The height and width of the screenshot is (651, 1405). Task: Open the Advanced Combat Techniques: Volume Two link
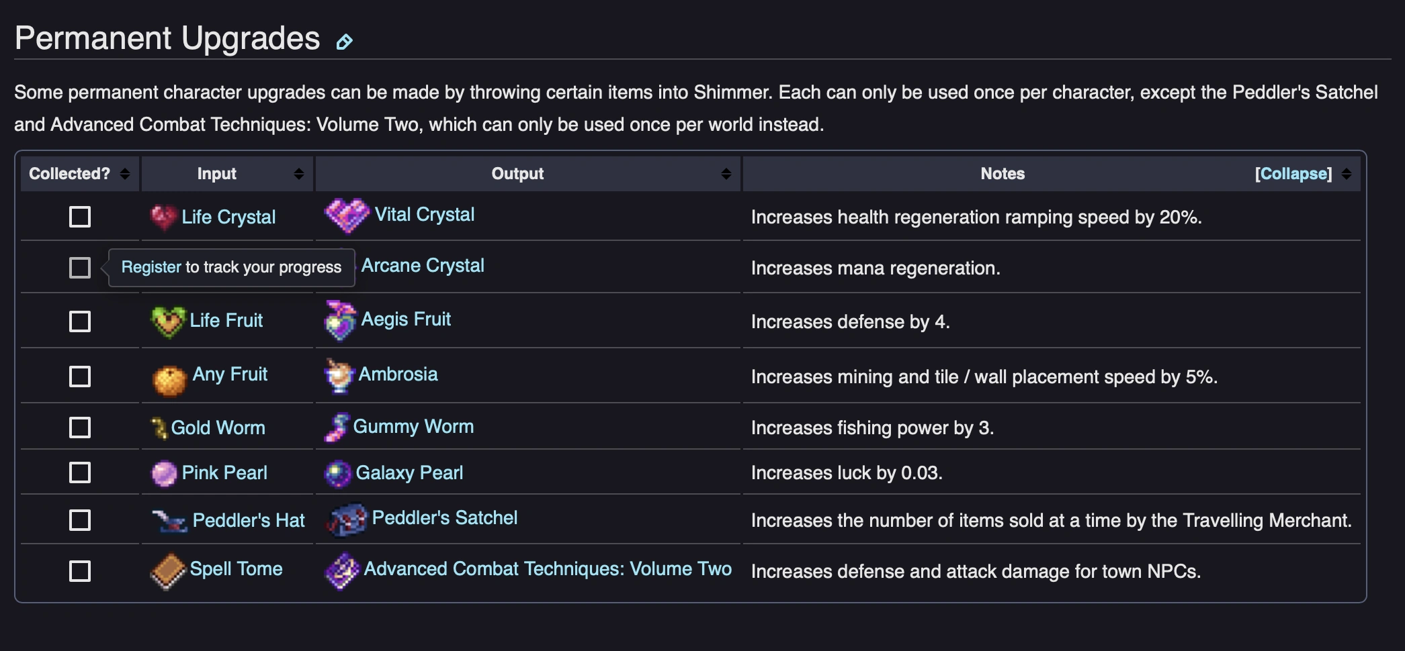(547, 569)
